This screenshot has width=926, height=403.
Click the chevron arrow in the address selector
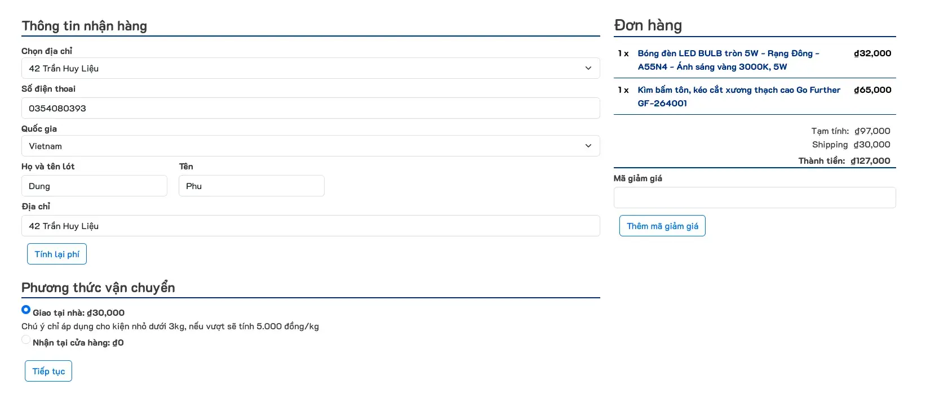coord(588,69)
